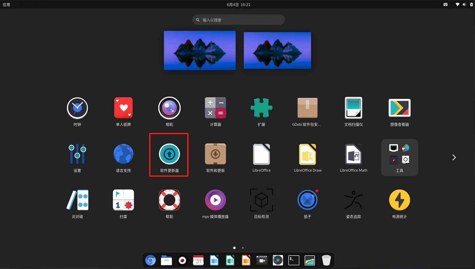Select the second workspace thumbnail
This screenshot has height=269, width=475.
[277, 51]
